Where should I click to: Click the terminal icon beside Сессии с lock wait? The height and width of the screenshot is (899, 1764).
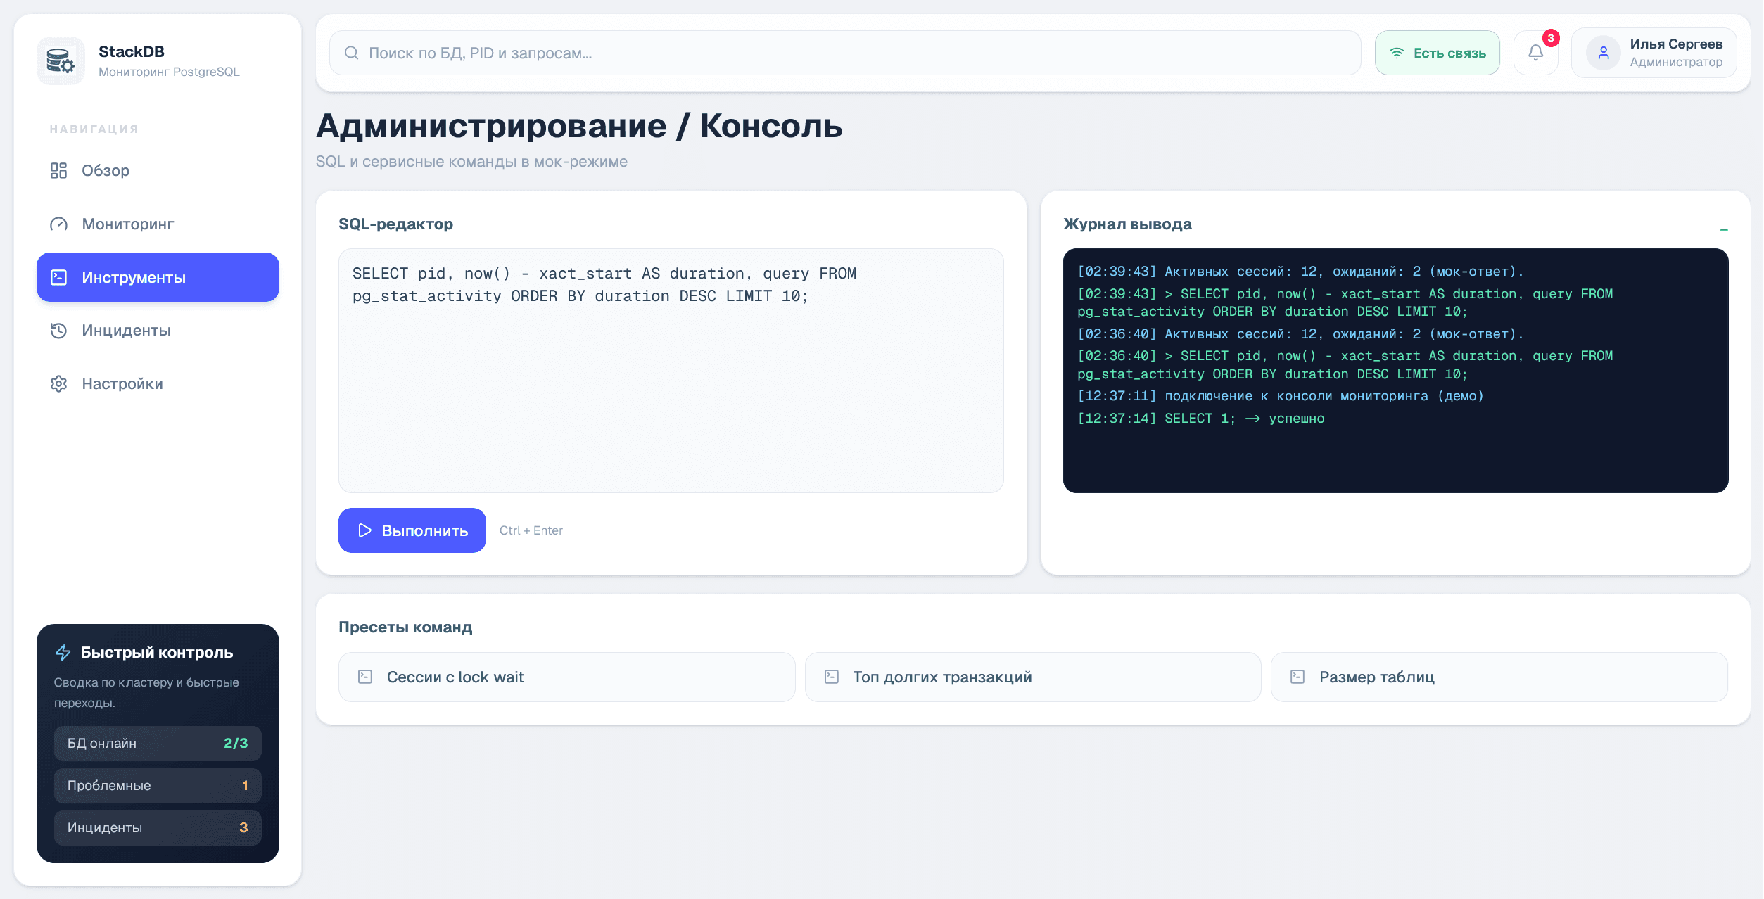point(364,676)
